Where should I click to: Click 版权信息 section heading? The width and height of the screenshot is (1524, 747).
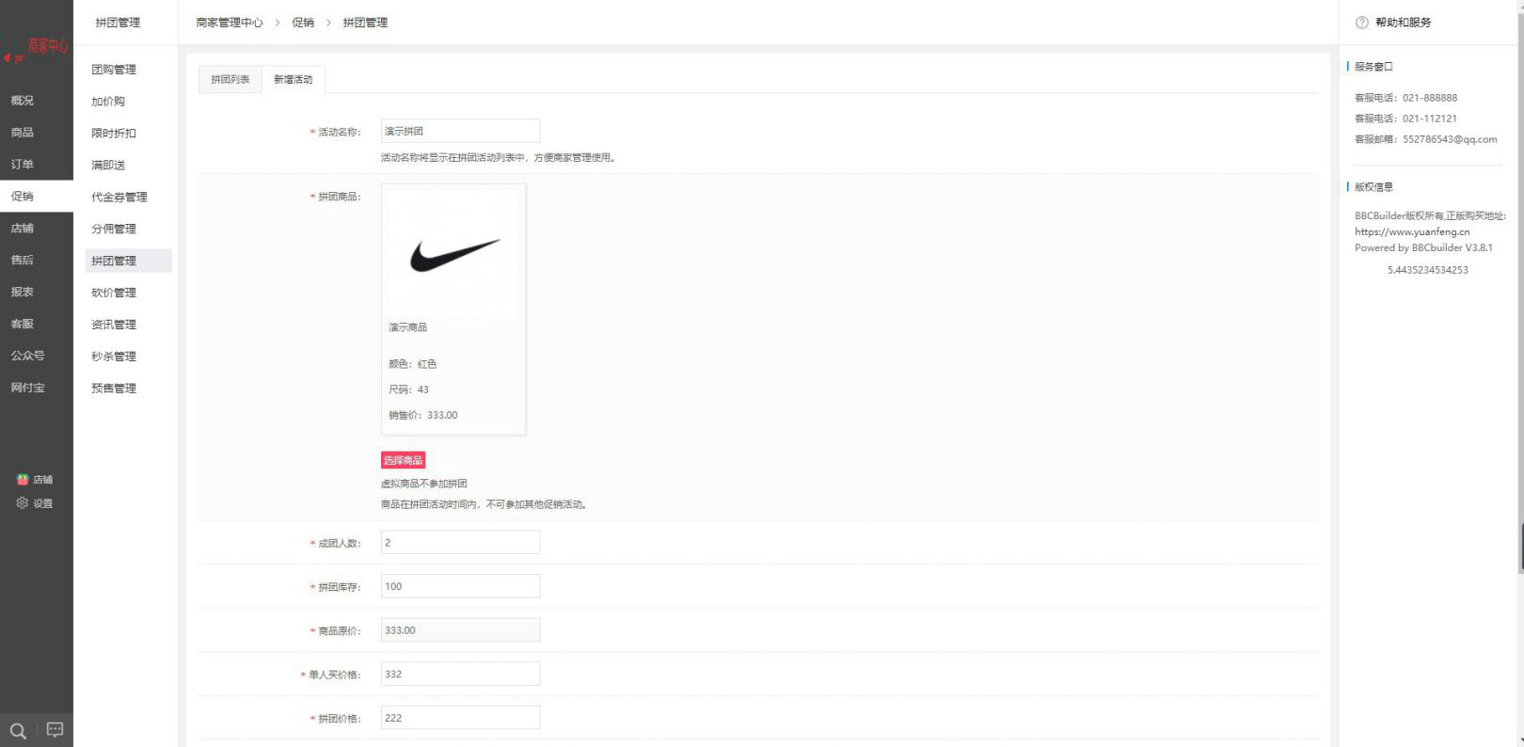pos(1373,187)
